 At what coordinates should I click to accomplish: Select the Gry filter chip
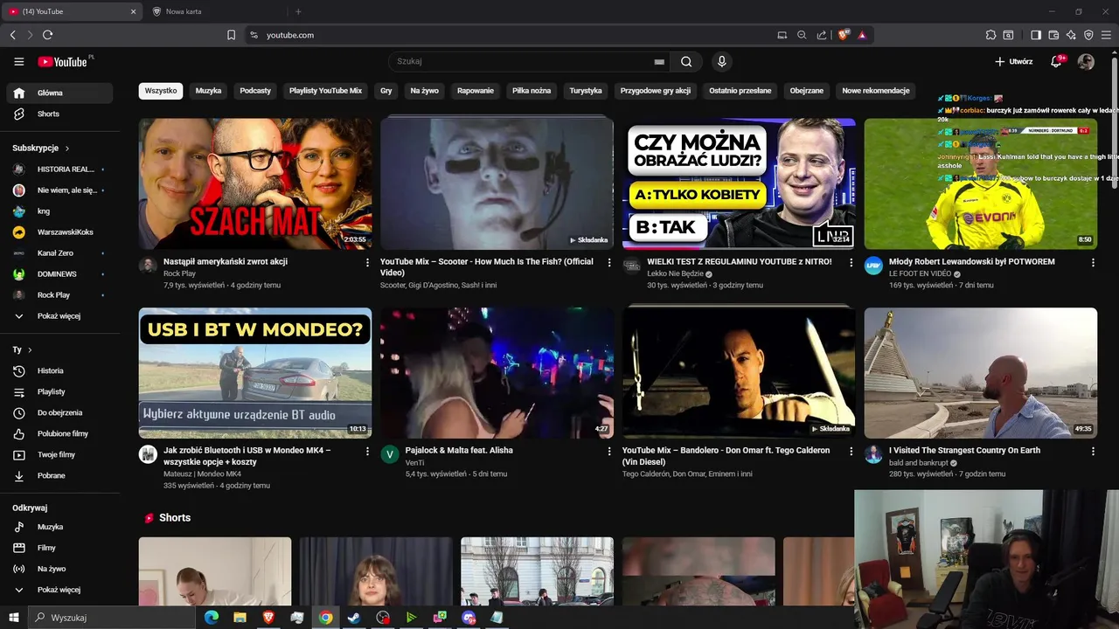point(386,91)
